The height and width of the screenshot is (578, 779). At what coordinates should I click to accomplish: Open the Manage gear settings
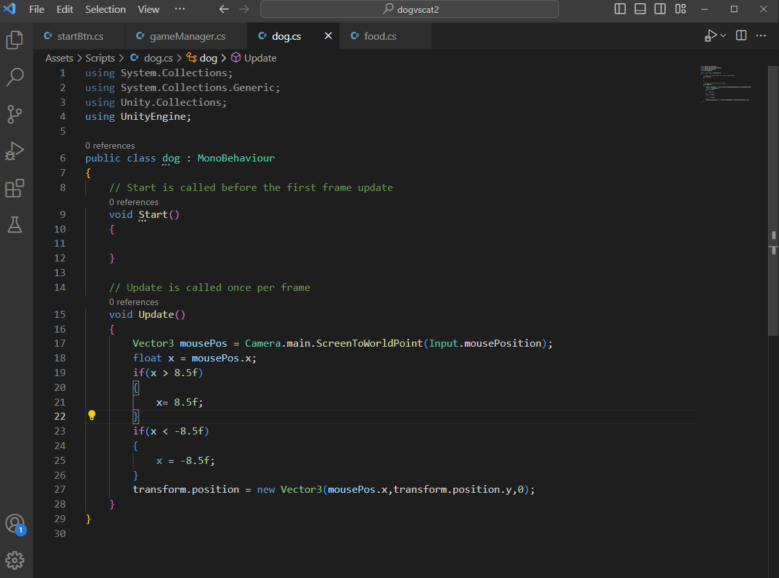coord(15,561)
